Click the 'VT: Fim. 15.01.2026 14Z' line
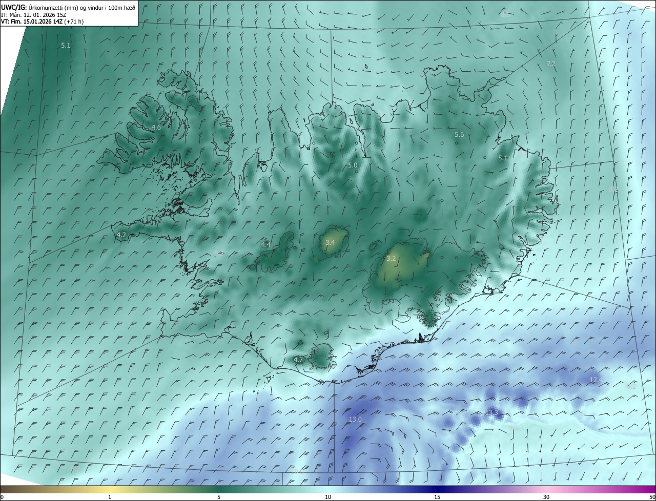The image size is (656, 501). coord(42,22)
